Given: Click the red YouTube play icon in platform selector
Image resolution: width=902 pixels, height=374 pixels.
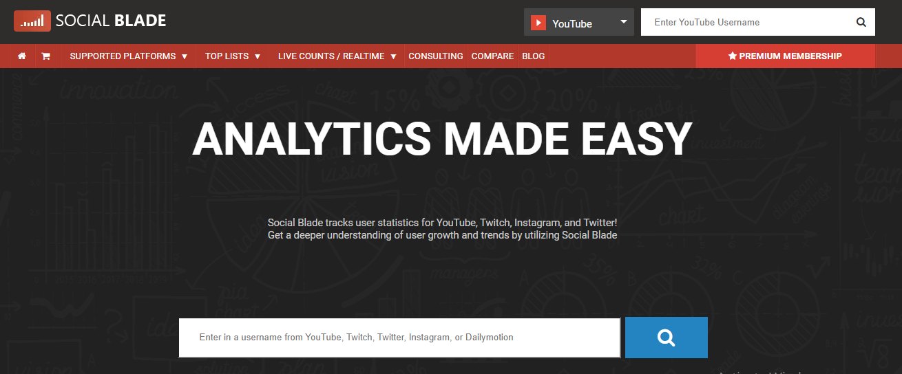Looking at the screenshot, I should (538, 23).
